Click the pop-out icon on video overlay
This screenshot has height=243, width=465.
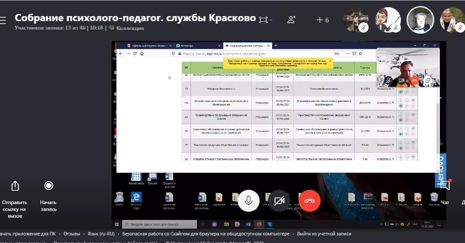[x=427, y=81]
